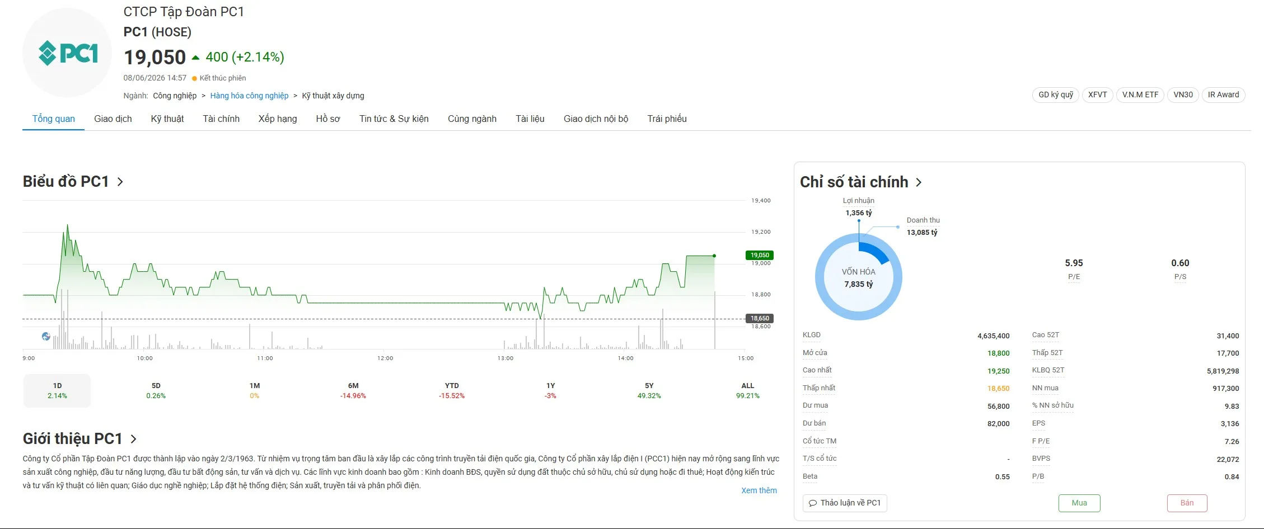Open the Giao dịch nội bộ tab

[596, 119]
